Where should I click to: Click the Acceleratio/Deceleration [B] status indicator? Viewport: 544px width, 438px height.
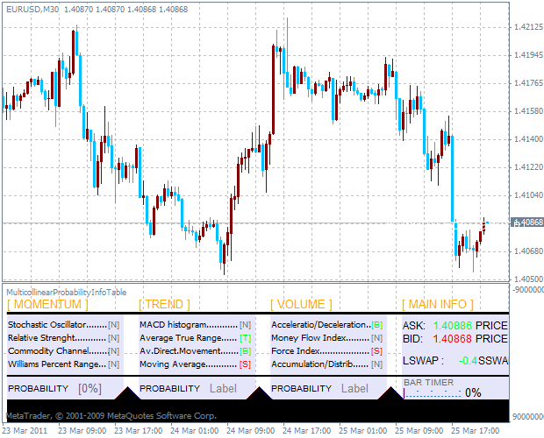(x=376, y=325)
